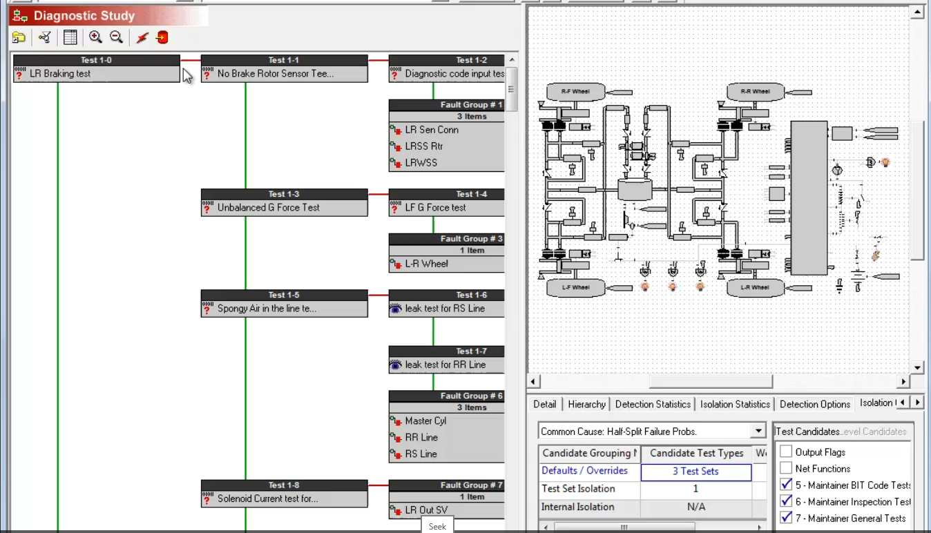
Task: Click the open folder icon in Diagnostic Study toolbar
Action: click(19, 38)
